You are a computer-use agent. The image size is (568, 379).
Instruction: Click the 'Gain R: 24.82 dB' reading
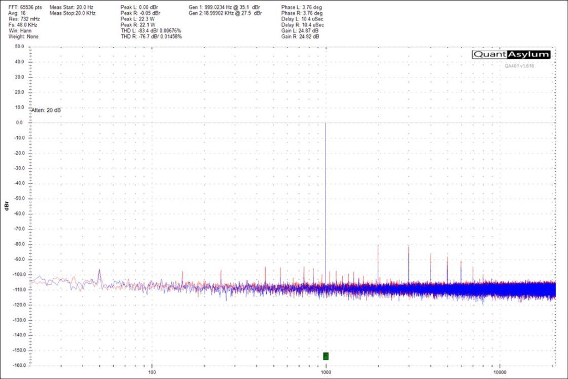[300, 37]
